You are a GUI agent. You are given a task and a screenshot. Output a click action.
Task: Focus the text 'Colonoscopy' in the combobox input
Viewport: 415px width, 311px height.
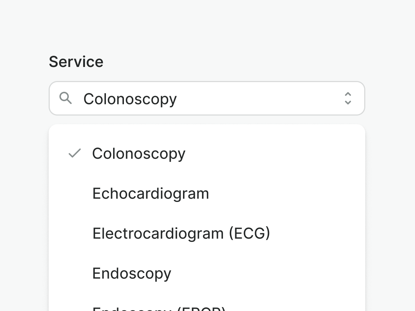point(130,99)
